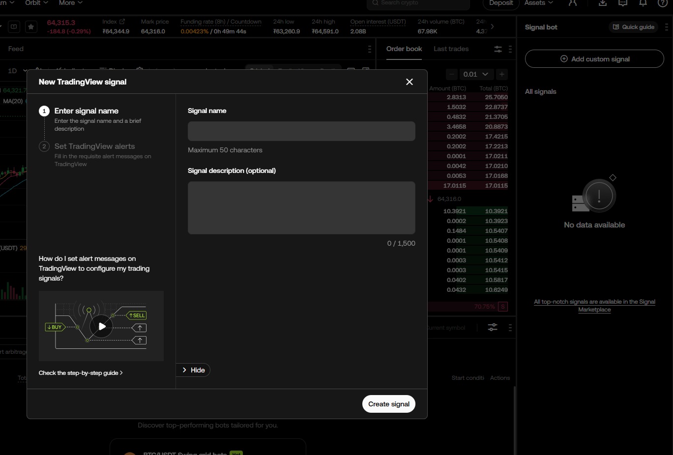
Task: Click Add custom signal
Action: [x=594, y=59]
